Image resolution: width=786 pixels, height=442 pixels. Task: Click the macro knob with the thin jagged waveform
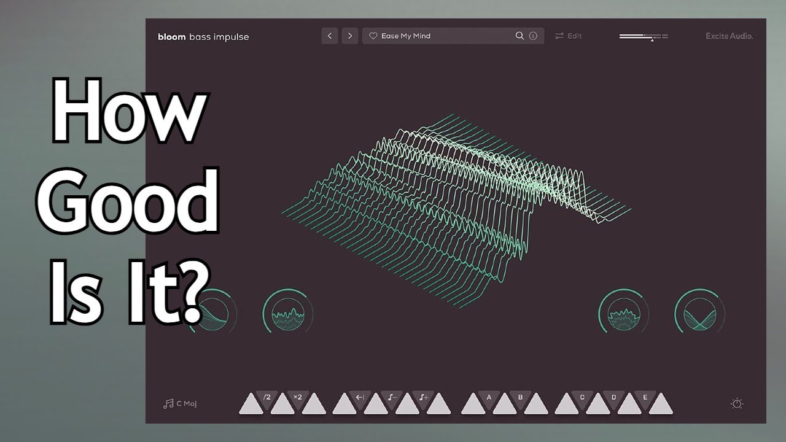[x=287, y=314]
